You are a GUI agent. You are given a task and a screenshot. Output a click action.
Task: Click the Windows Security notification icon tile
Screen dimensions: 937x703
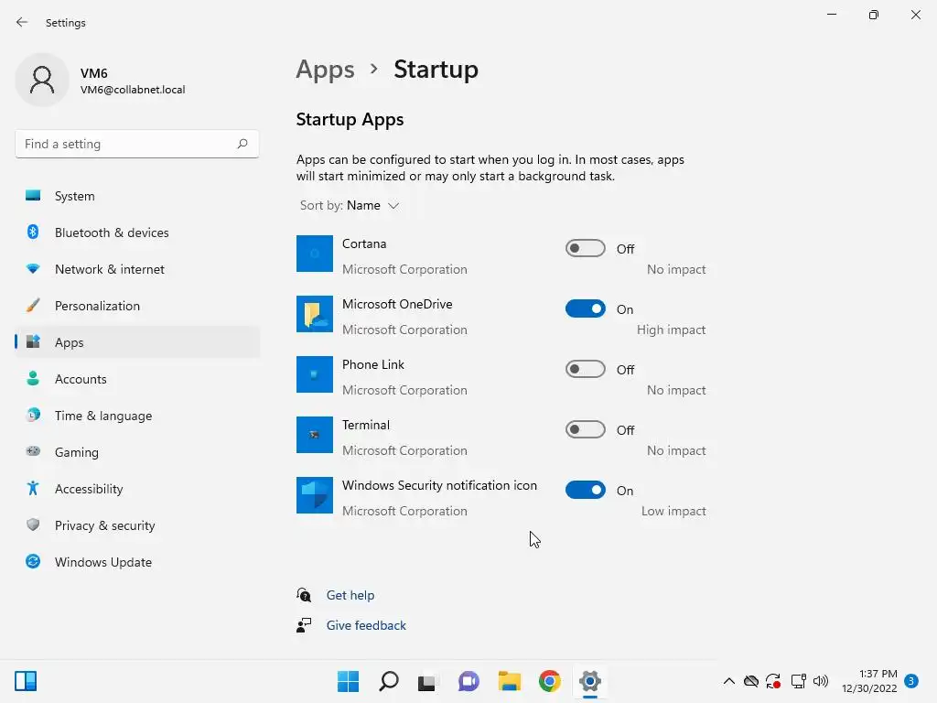click(315, 495)
